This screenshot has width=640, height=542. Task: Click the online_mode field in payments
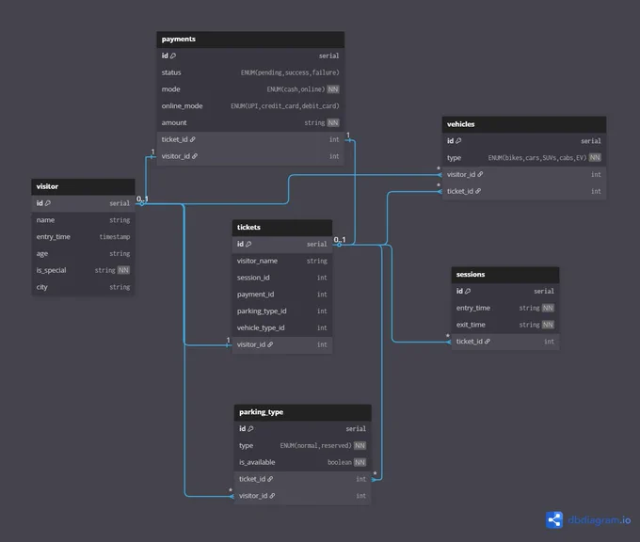click(250, 106)
